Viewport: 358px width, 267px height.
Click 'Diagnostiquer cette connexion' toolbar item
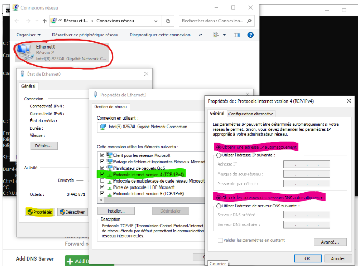[159, 35]
